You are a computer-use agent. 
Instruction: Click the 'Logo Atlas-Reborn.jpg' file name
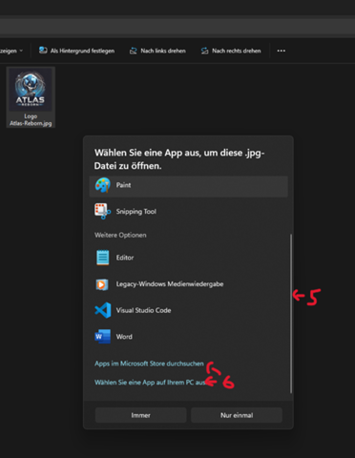coord(31,120)
